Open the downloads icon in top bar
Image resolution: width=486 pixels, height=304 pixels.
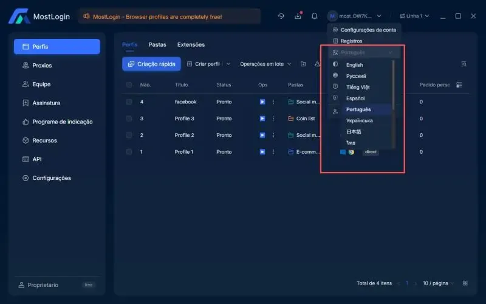(298, 16)
